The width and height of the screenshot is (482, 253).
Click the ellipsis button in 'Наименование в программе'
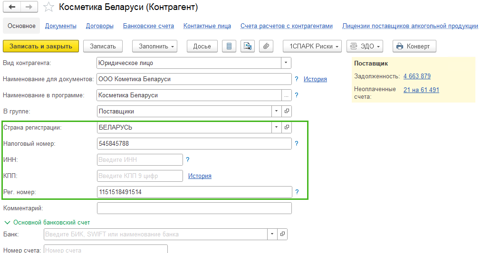(286, 95)
